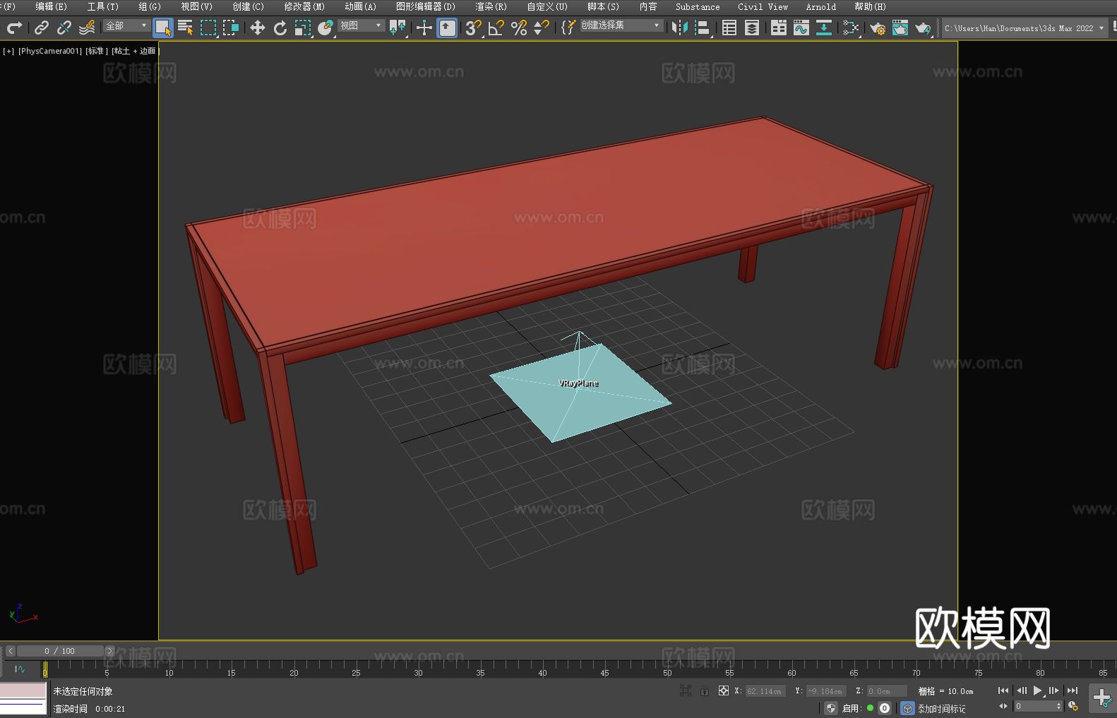Open the 帮助(H) menu
The height and width of the screenshot is (718, 1117).
point(870,6)
